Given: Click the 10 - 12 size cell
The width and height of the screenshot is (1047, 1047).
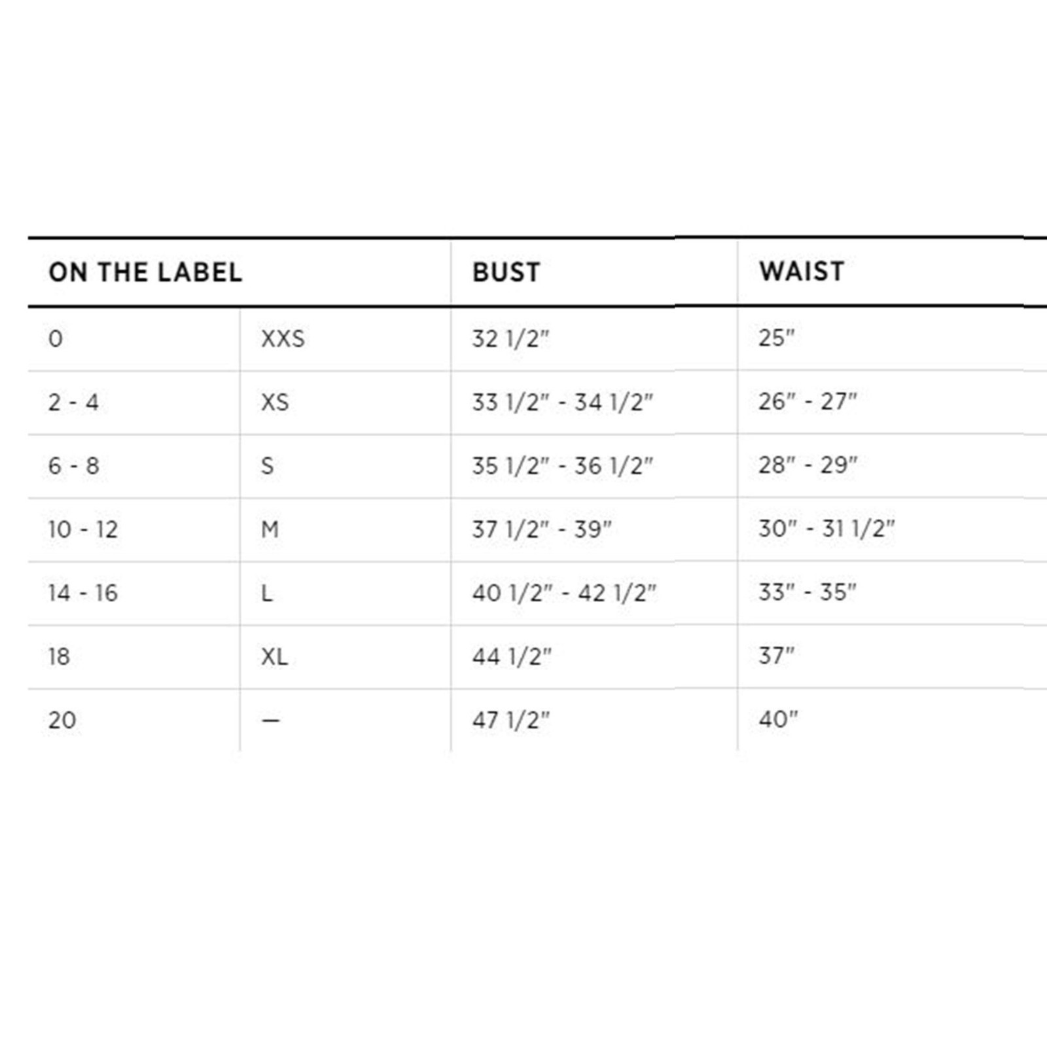Looking at the screenshot, I should tap(83, 529).
